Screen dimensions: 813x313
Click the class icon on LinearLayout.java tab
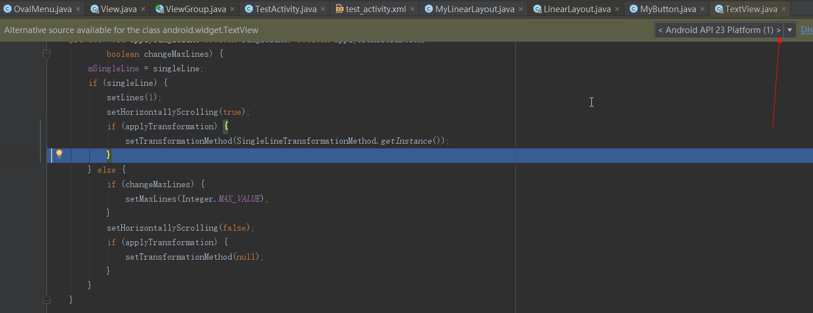coord(537,9)
